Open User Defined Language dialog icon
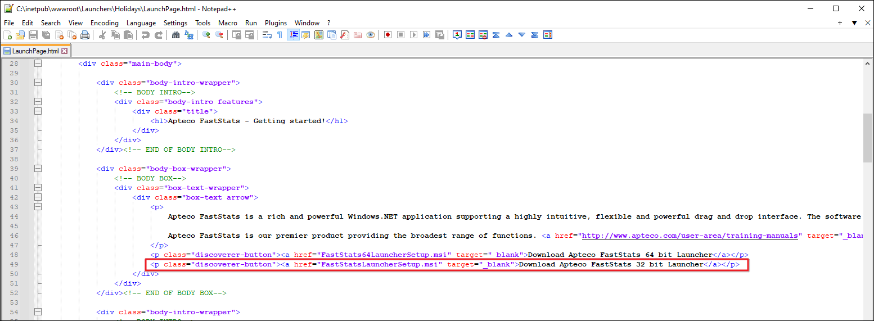Screen dimensions: 874x321 point(305,35)
